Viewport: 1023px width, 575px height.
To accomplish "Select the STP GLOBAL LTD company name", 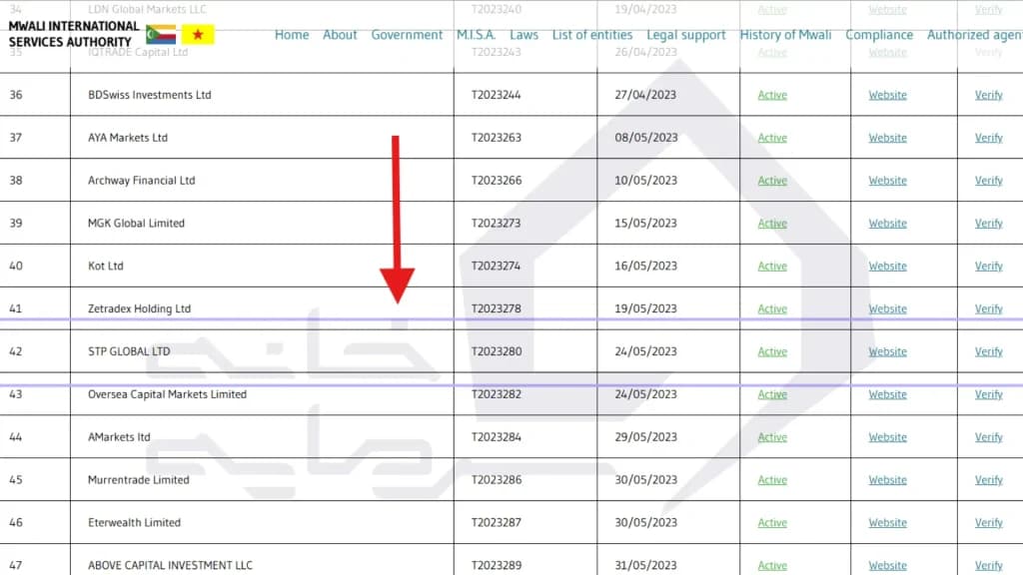I will click(x=129, y=351).
